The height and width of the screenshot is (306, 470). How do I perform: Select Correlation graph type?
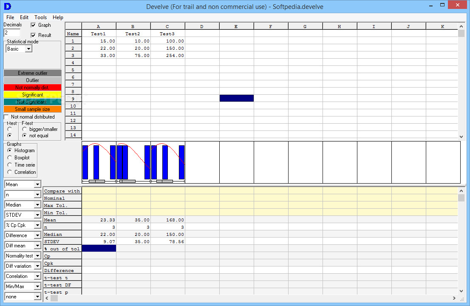click(x=10, y=172)
